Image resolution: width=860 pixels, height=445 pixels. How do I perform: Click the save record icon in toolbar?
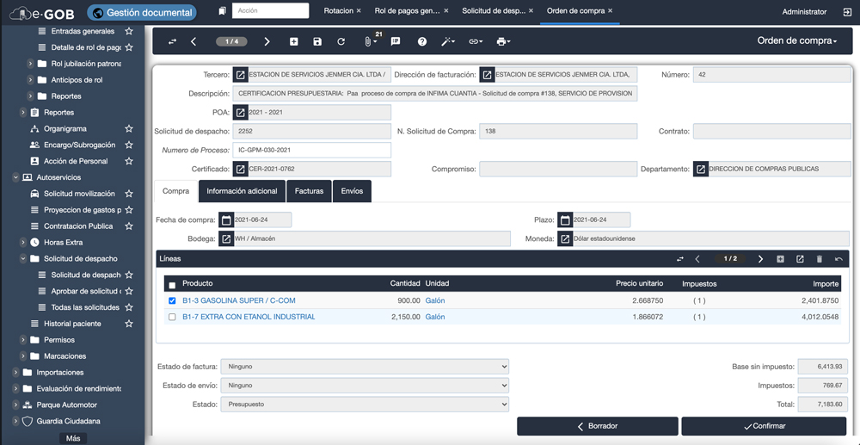pos(317,41)
